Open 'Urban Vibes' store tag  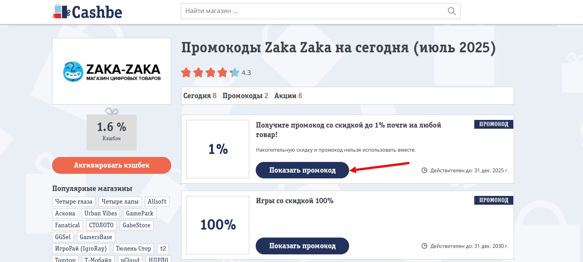pyautogui.click(x=101, y=213)
